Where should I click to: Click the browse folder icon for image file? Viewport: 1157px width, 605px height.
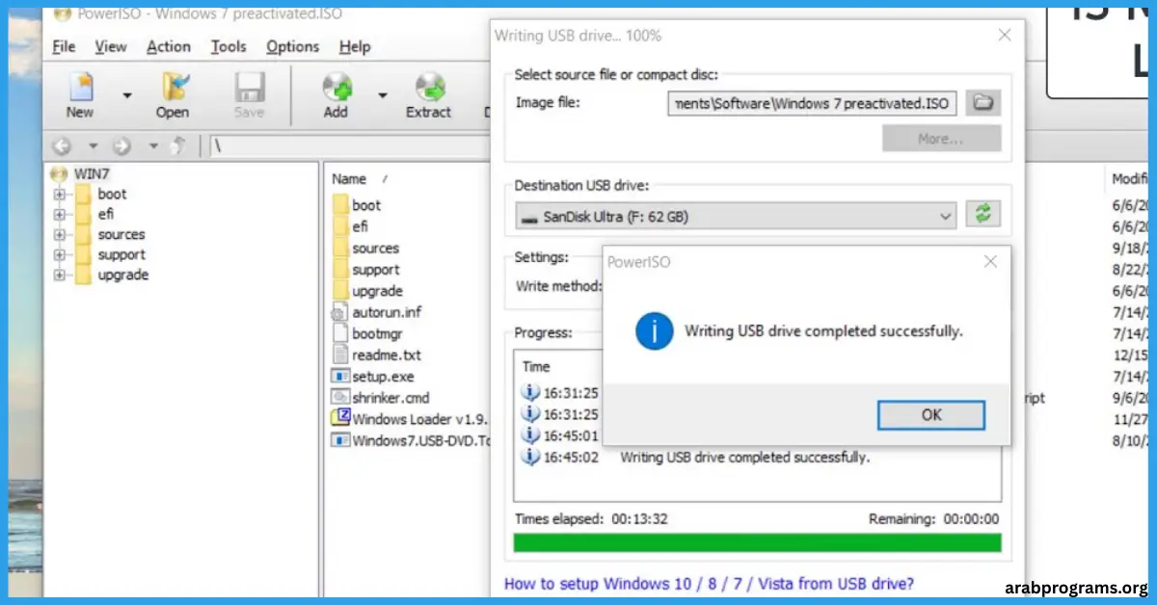pos(983,103)
